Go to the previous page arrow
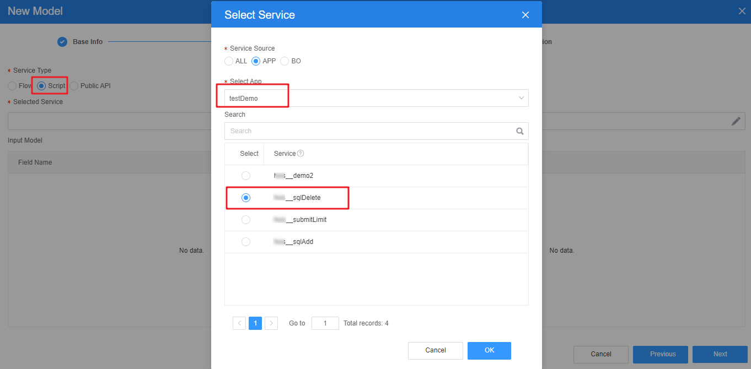The width and height of the screenshot is (751, 369). (239, 323)
